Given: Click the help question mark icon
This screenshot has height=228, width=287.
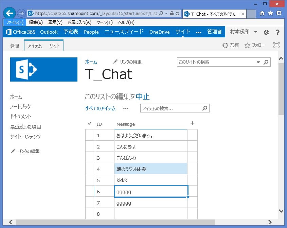Looking at the screenshot, I should tap(277, 32).
